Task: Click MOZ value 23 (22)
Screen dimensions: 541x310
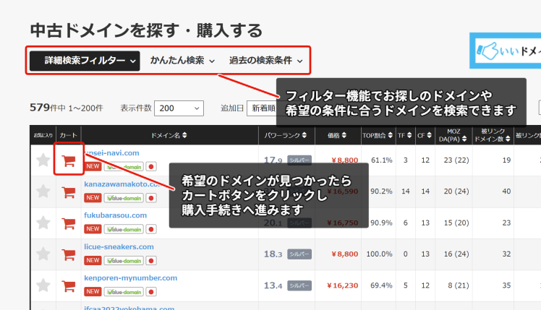Action: coord(456,160)
